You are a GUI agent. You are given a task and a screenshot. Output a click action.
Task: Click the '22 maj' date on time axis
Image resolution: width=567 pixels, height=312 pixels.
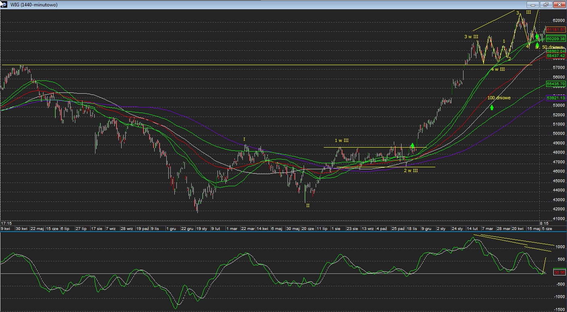[x=37, y=228]
